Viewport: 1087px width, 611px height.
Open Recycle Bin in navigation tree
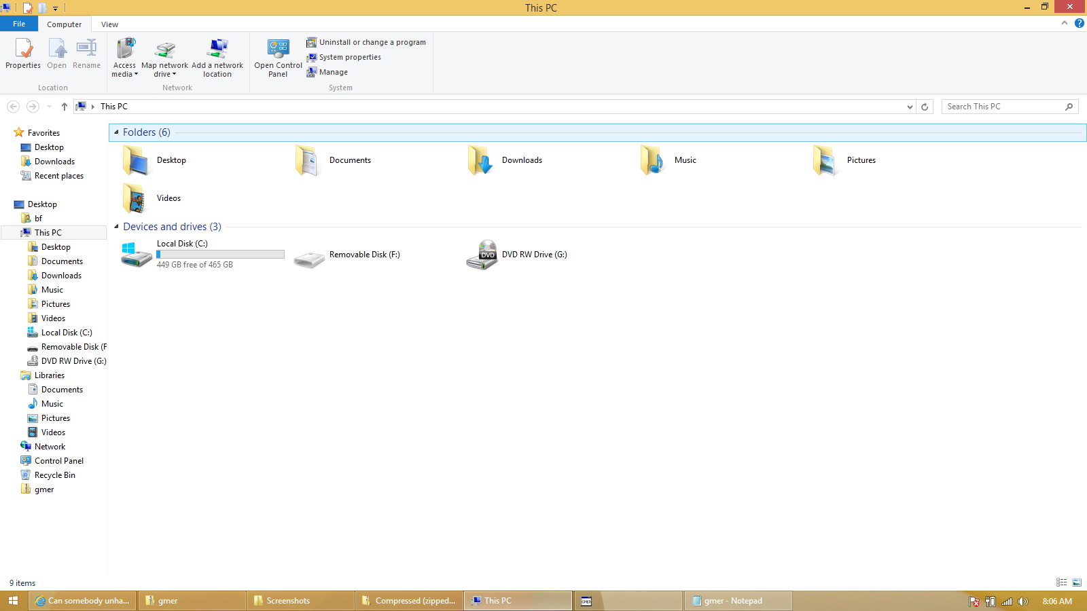55,475
